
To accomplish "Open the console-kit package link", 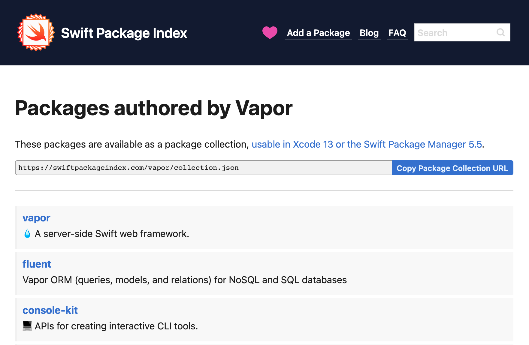I will 50,310.
